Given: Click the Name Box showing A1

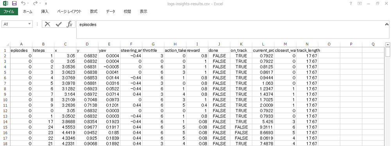Looking at the screenshot, I should (x=14, y=24).
